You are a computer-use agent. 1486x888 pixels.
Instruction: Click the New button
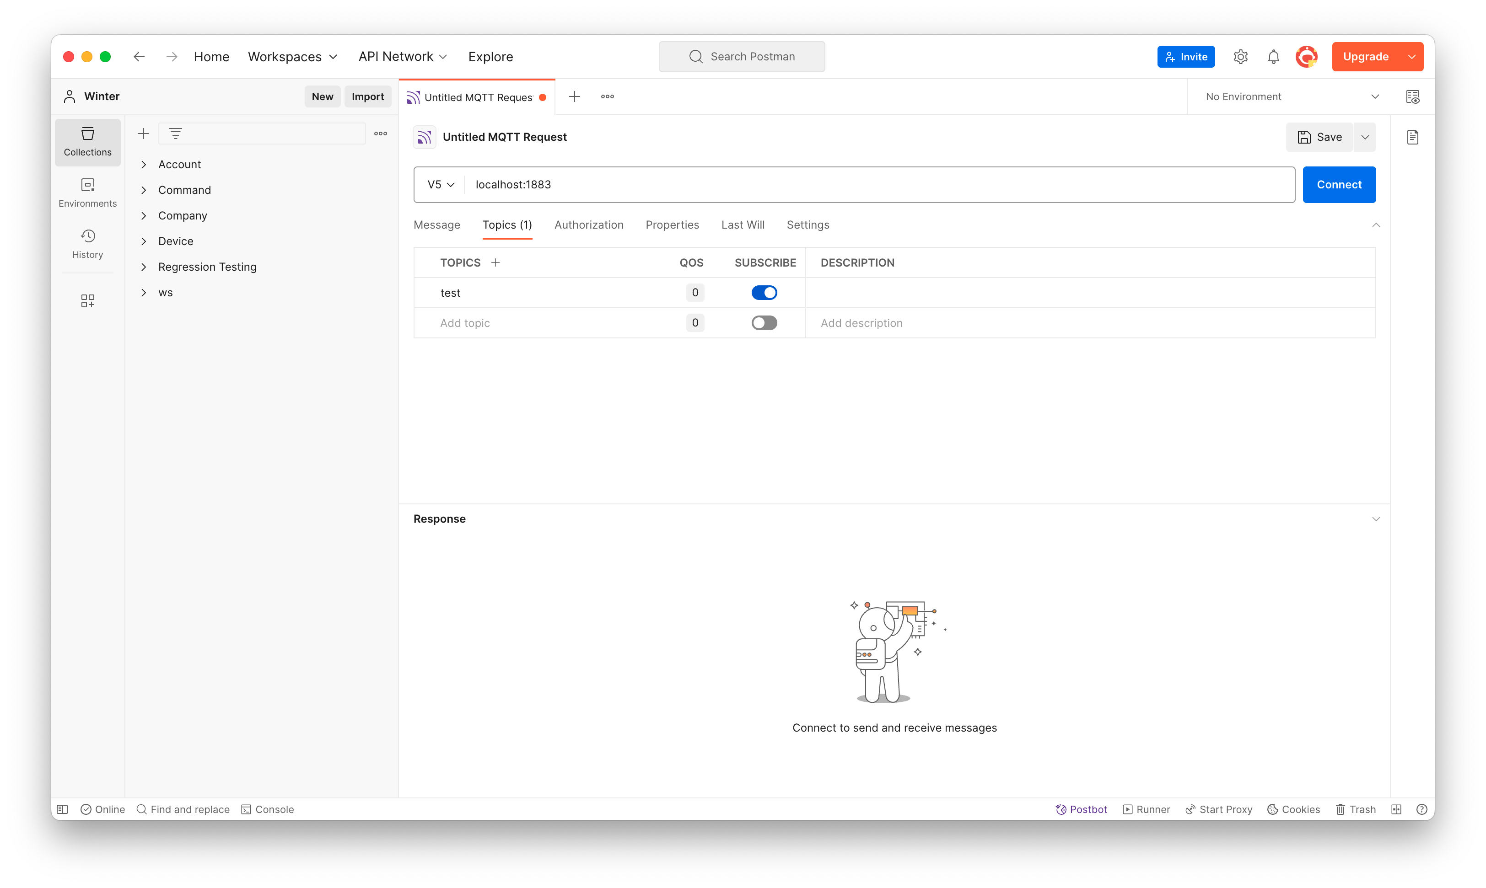(322, 96)
